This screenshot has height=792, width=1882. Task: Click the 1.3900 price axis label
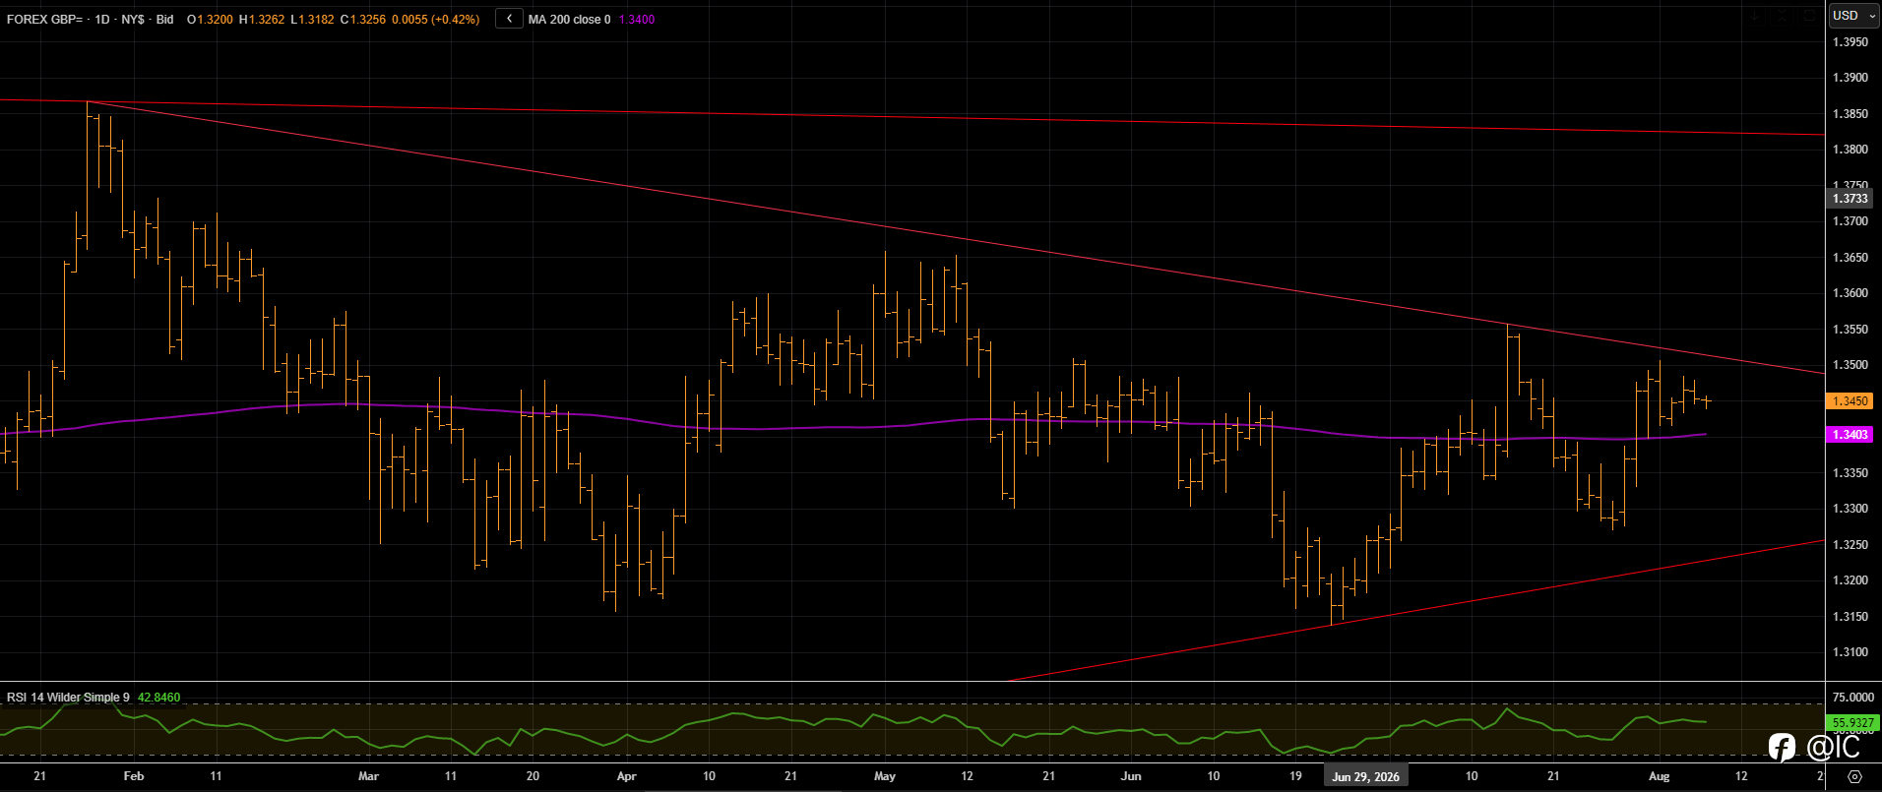coord(1850,78)
